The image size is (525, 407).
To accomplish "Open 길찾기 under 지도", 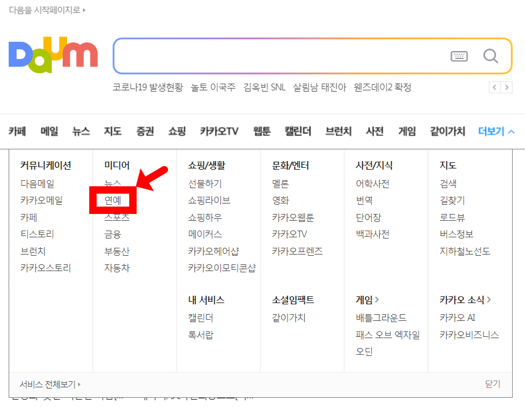I will point(452,200).
